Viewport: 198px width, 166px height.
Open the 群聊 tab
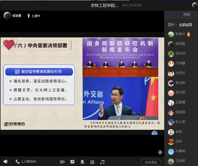point(187,15)
